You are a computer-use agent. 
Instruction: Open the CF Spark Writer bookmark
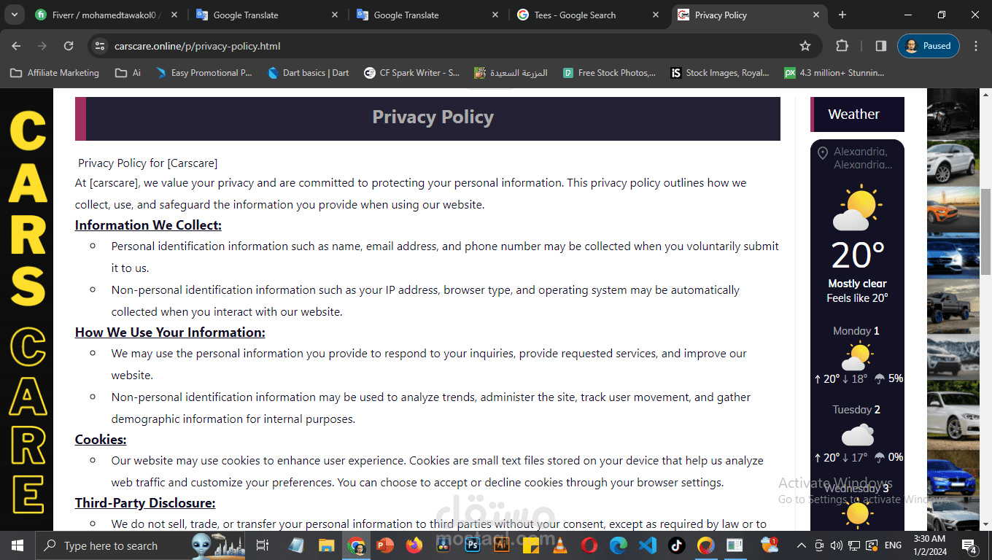[x=412, y=73]
